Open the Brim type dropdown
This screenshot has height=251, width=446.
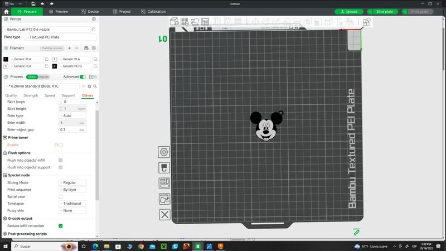pos(72,116)
